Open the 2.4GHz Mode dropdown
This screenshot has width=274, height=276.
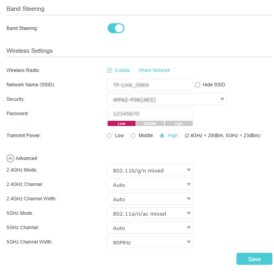point(150,170)
